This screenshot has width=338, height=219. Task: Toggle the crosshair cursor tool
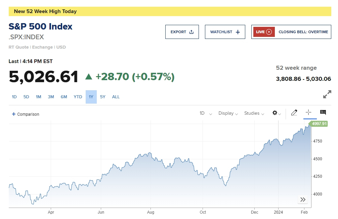(x=308, y=113)
